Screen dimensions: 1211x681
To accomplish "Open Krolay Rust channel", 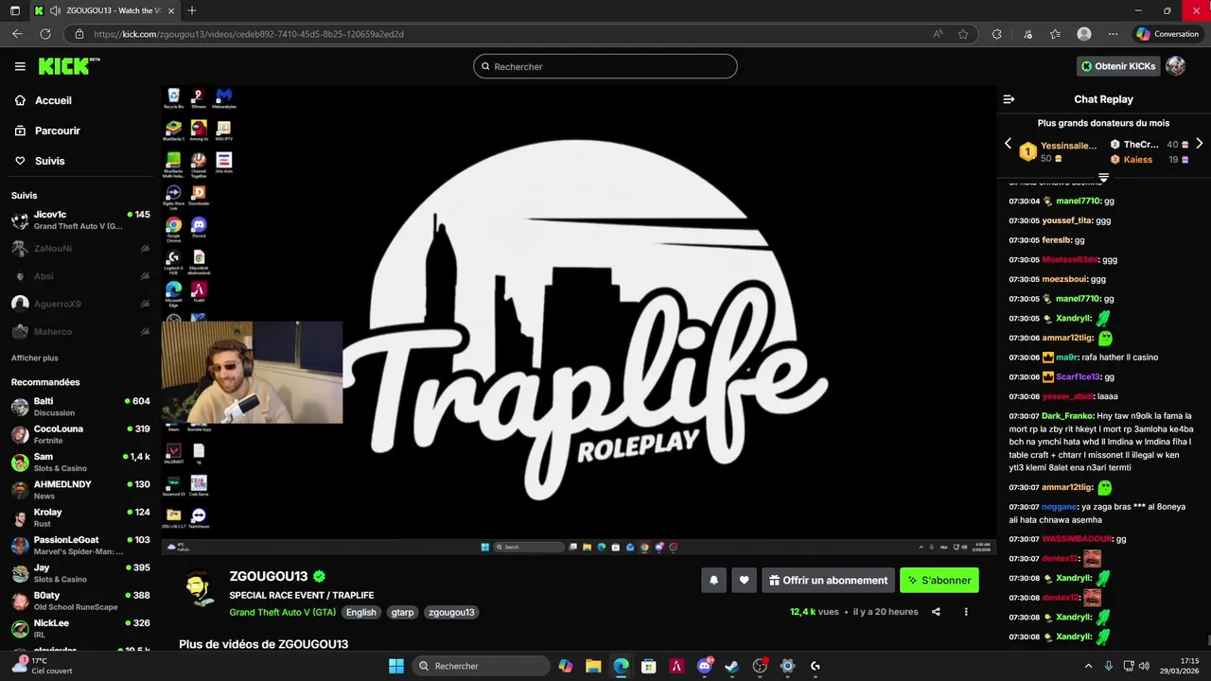I will coord(80,517).
